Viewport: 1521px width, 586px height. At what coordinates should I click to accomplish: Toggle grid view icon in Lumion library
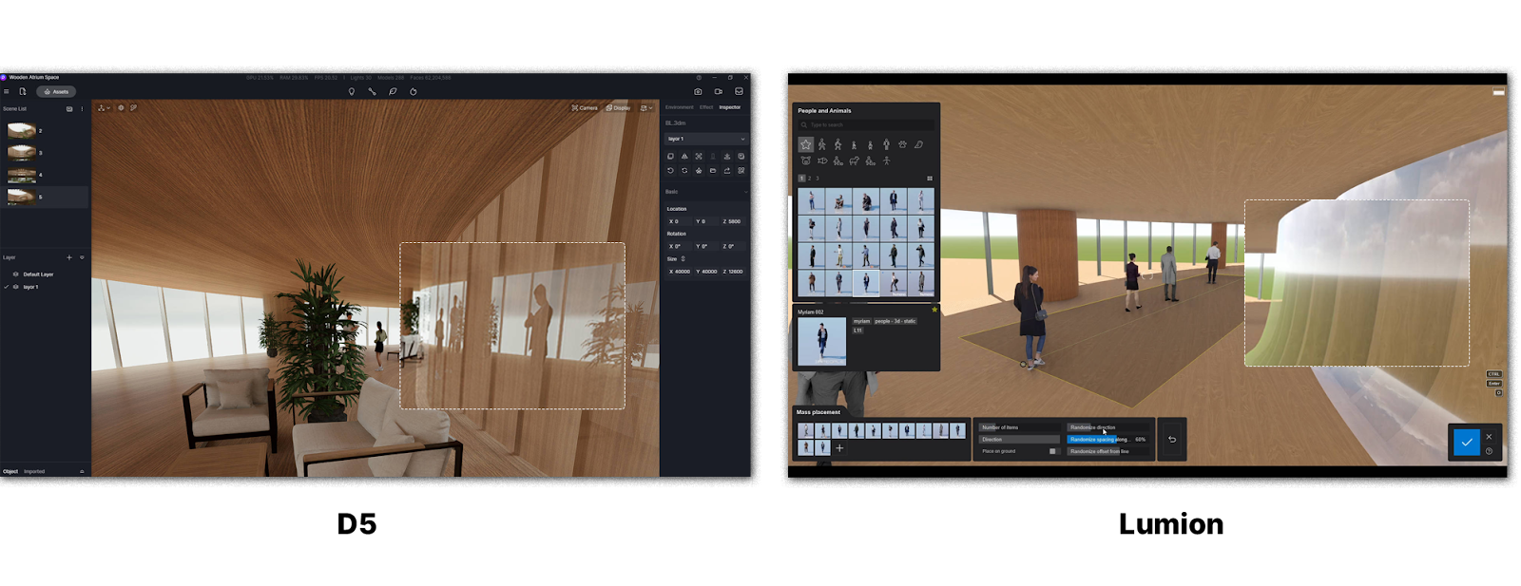click(930, 178)
